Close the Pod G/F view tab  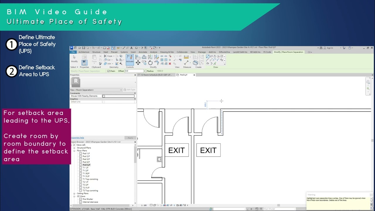point(194,75)
